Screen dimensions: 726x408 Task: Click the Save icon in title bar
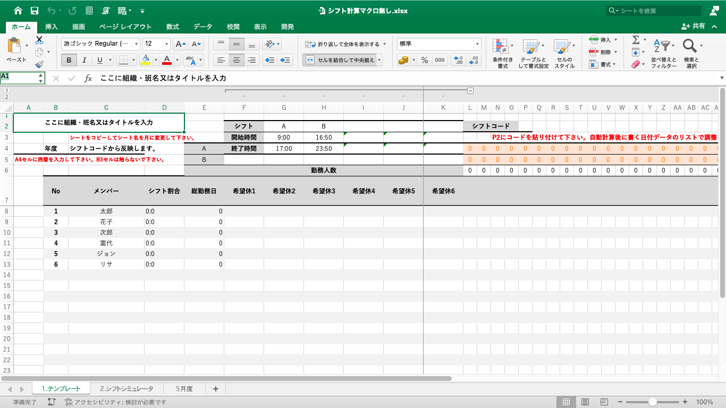click(x=34, y=11)
